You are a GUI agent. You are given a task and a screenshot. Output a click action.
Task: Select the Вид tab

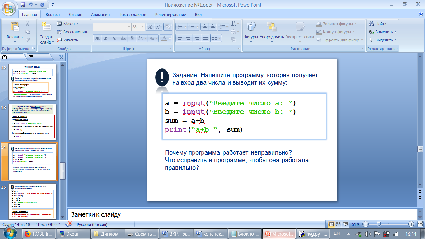pos(198,14)
